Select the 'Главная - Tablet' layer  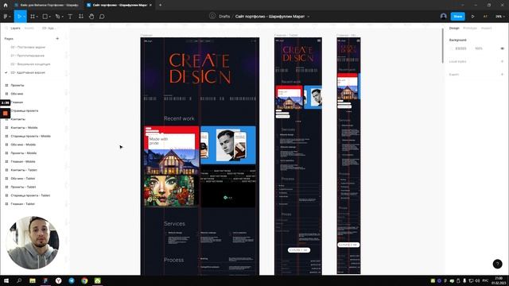[22, 203]
